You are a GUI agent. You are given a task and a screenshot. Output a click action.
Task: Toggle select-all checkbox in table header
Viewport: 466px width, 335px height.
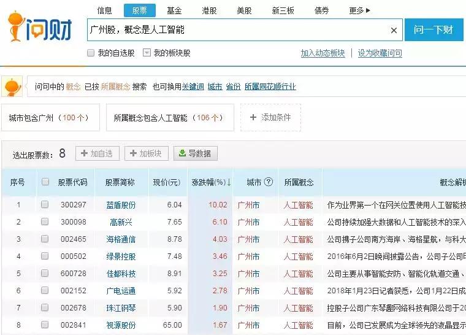(x=45, y=182)
